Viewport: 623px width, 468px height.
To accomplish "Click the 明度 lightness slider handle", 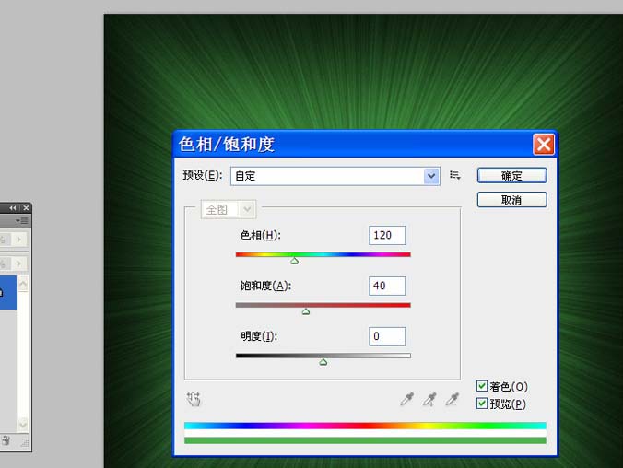I will 323,362.
